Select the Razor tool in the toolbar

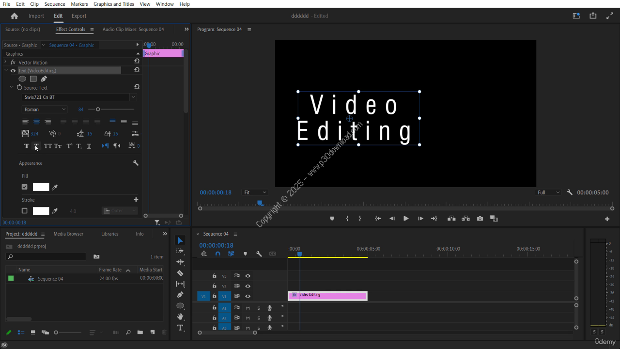pyautogui.click(x=180, y=273)
